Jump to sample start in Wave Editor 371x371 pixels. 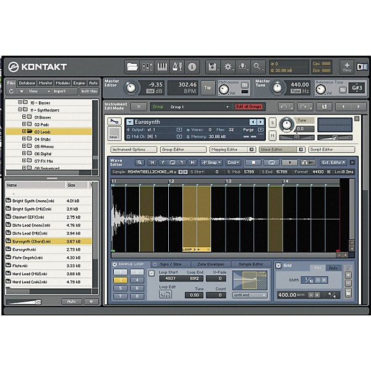152,162
